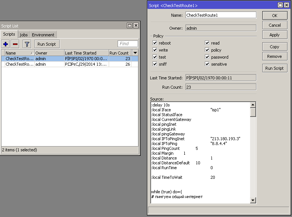Viewport: 292px width, 217px height.
Task: Click Run Script in Script List toolbar
Action: [46, 44]
